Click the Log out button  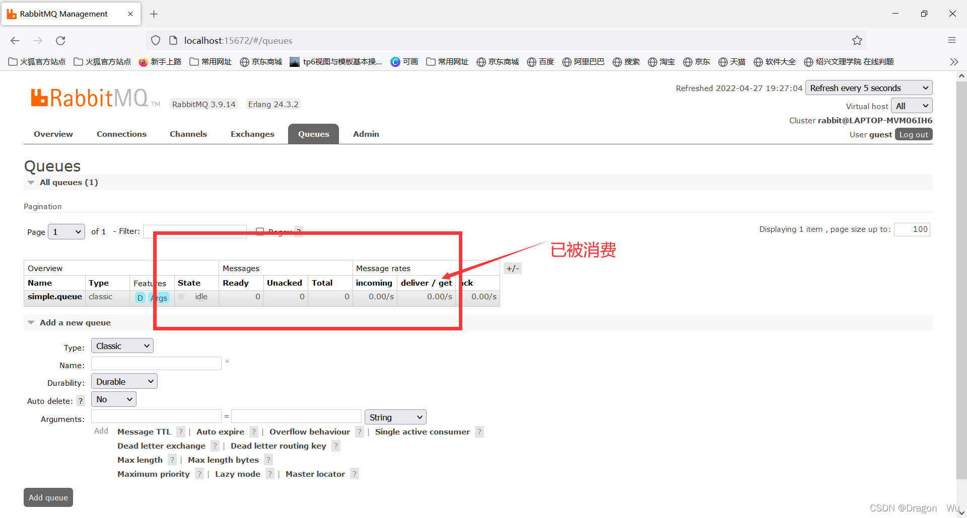coord(913,134)
